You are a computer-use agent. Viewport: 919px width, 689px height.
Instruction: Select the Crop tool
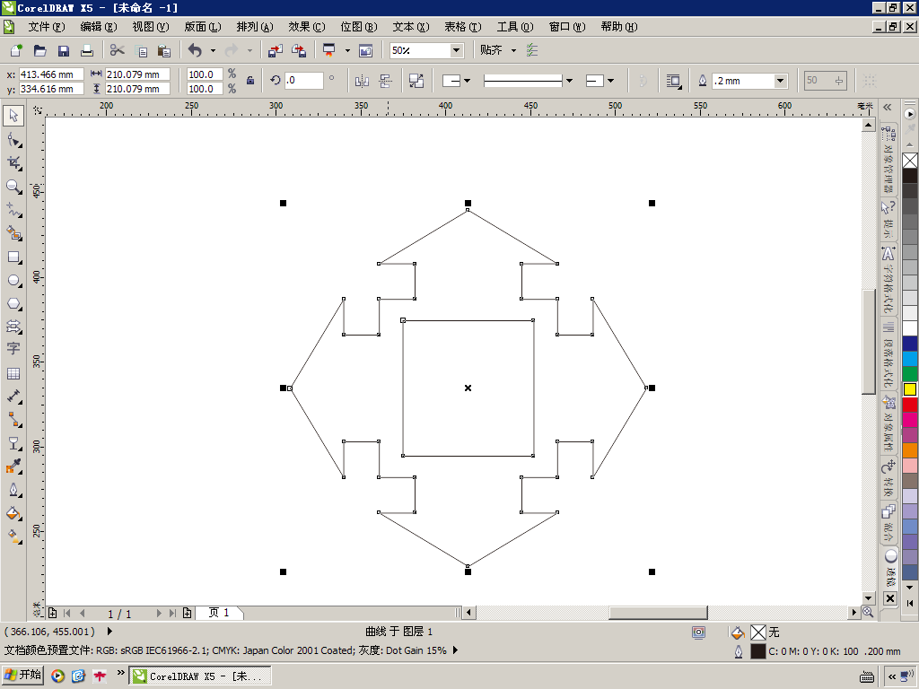[x=13, y=163]
